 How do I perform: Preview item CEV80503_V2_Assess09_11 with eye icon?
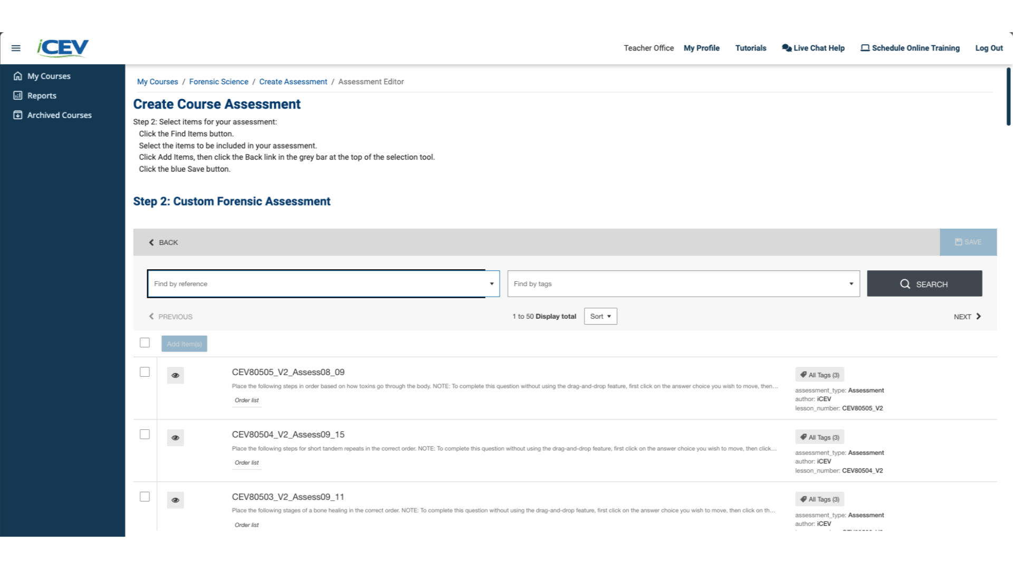point(175,500)
